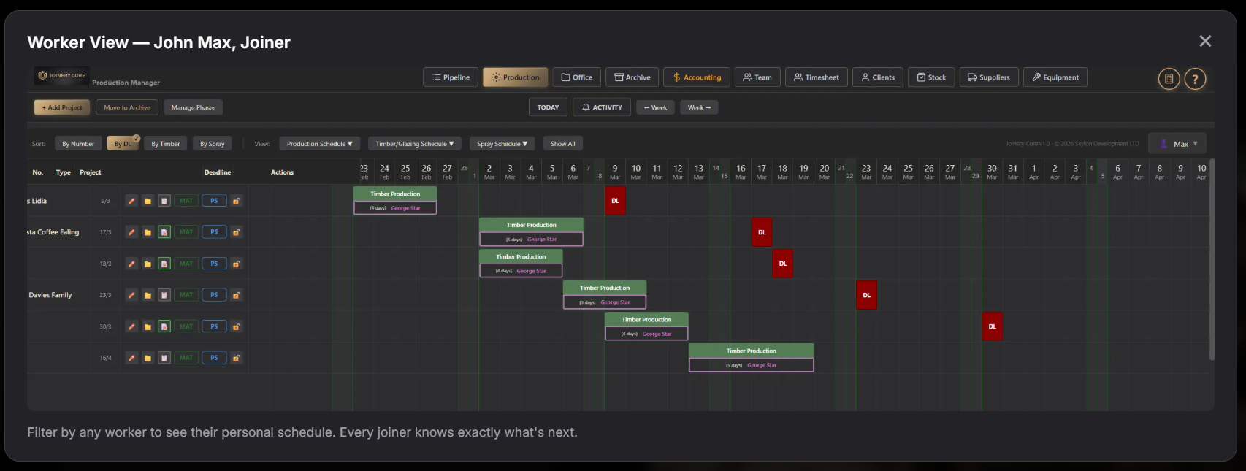Open the folder icon in the 17/3 row
The width and height of the screenshot is (1246, 471).
pos(148,232)
